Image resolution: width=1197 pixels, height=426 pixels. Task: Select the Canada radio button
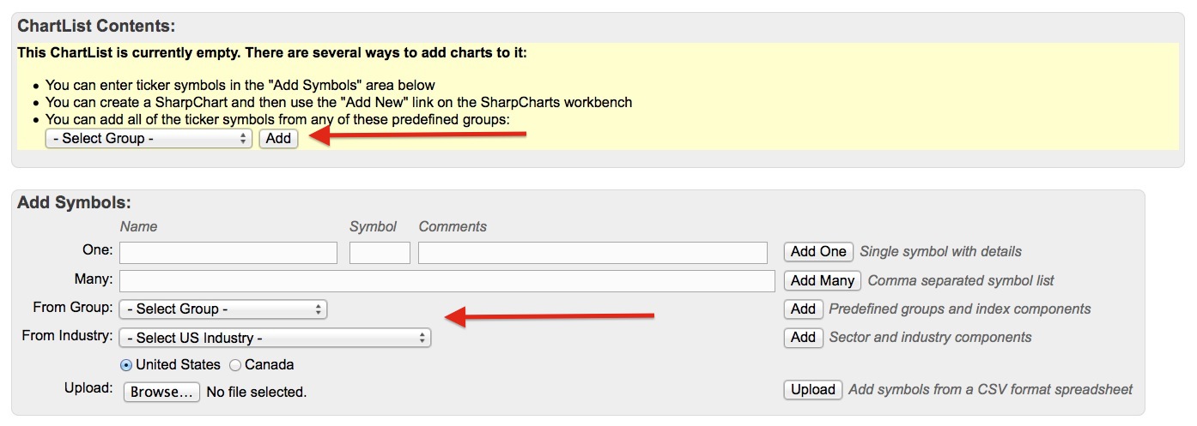click(235, 365)
